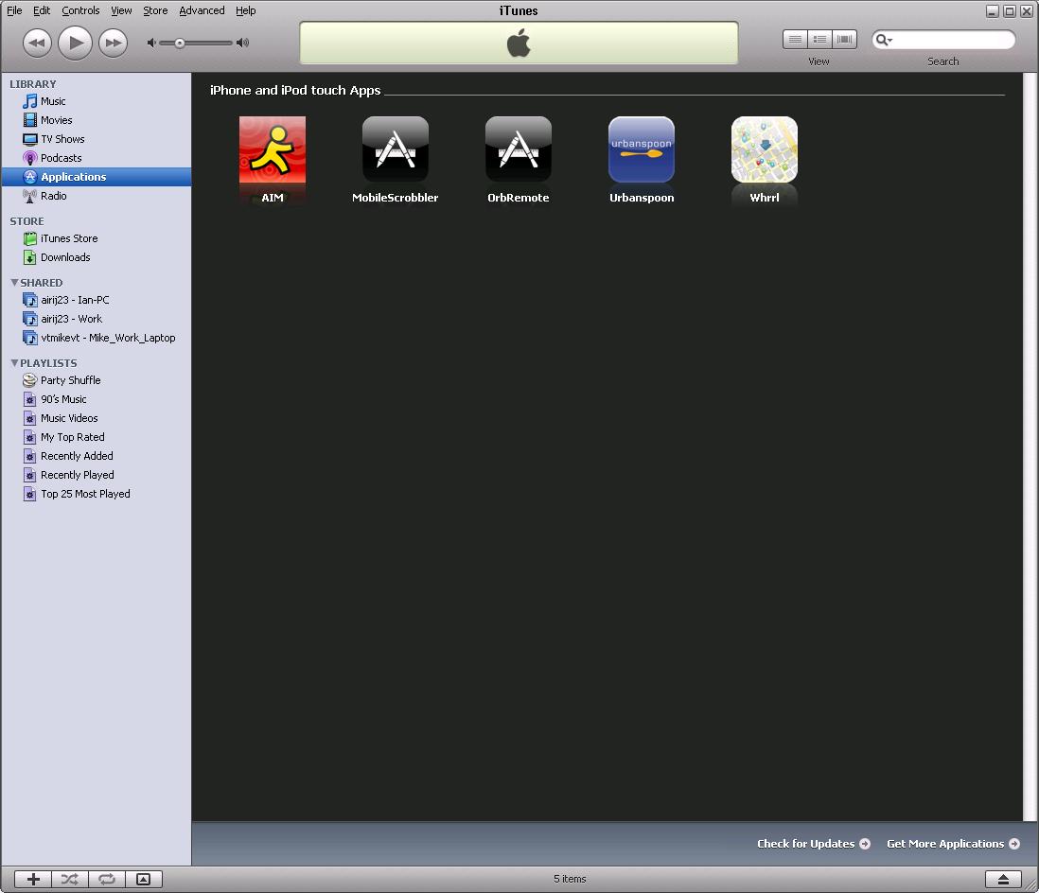Click the eject disc button
Image resolution: width=1039 pixels, height=893 pixels.
pos(1002,879)
